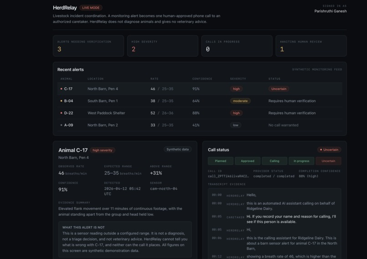Viewport: 367px width, 259px height.
Task: Click the red status dot beside D-22
Action: pos(61,113)
